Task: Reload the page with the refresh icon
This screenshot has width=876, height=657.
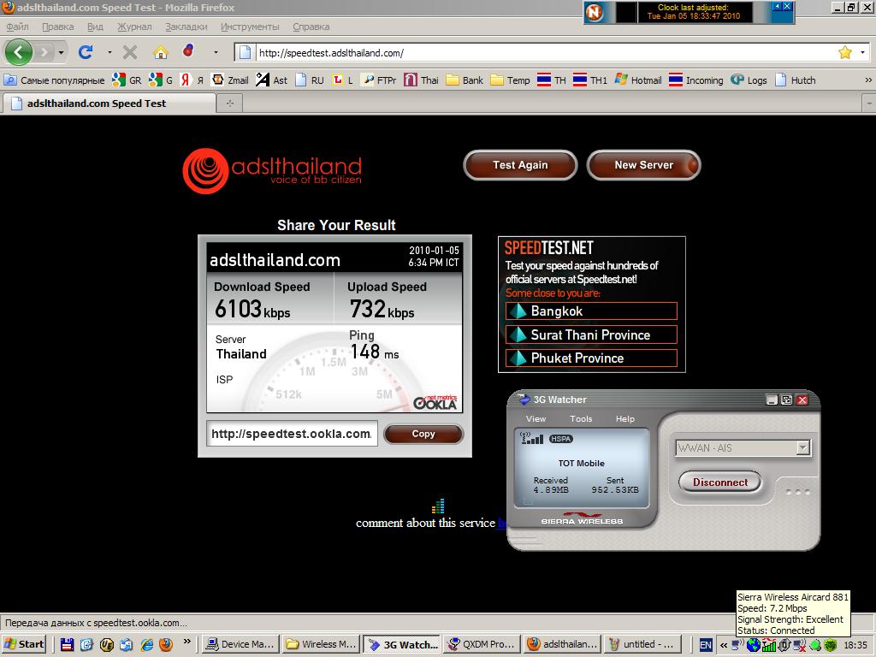Action: pyautogui.click(x=85, y=52)
